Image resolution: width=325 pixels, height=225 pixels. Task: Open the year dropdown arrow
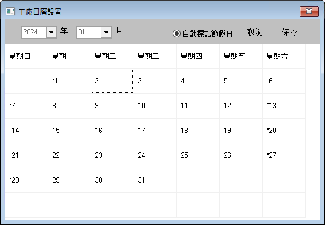coord(51,33)
